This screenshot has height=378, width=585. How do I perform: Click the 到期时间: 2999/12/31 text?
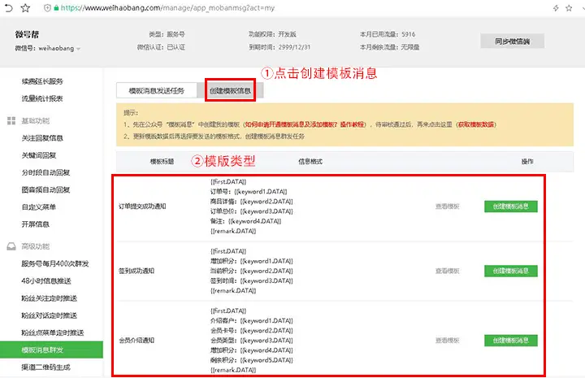[x=279, y=47]
